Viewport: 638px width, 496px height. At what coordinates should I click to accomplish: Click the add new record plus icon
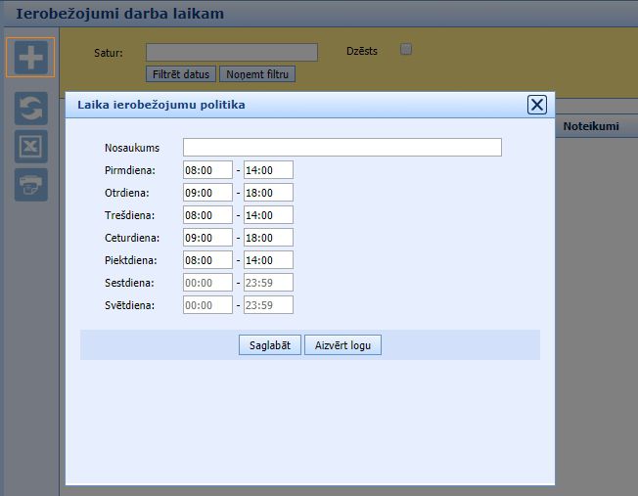[30, 57]
